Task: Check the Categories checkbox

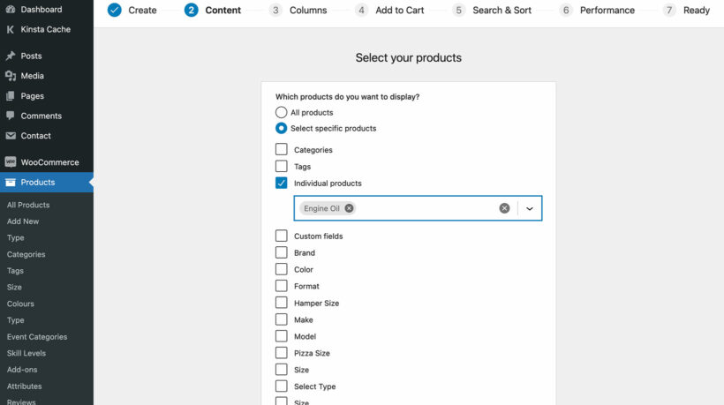Action: (x=281, y=149)
